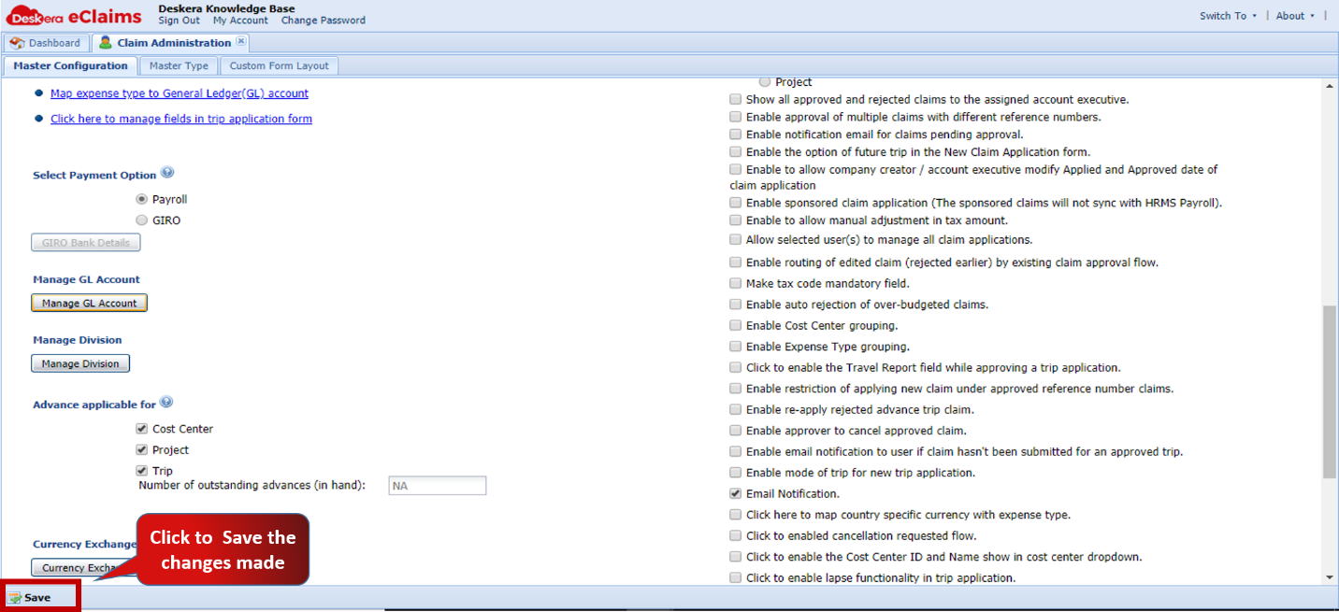Uncheck the Trip advance checkbox
Viewport: 1339px width, 612px height.
pos(142,471)
